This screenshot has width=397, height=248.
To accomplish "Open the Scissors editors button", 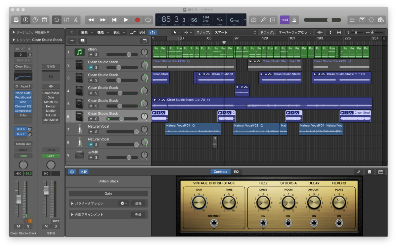I will [76, 20].
